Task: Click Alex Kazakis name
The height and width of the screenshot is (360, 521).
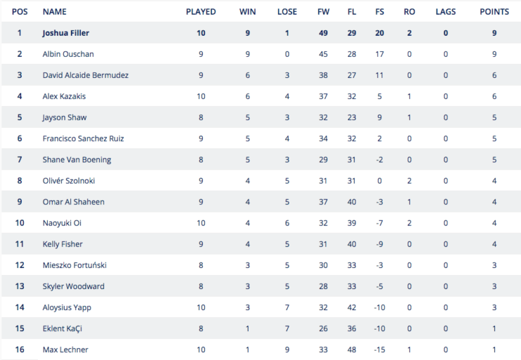Action: (x=64, y=96)
